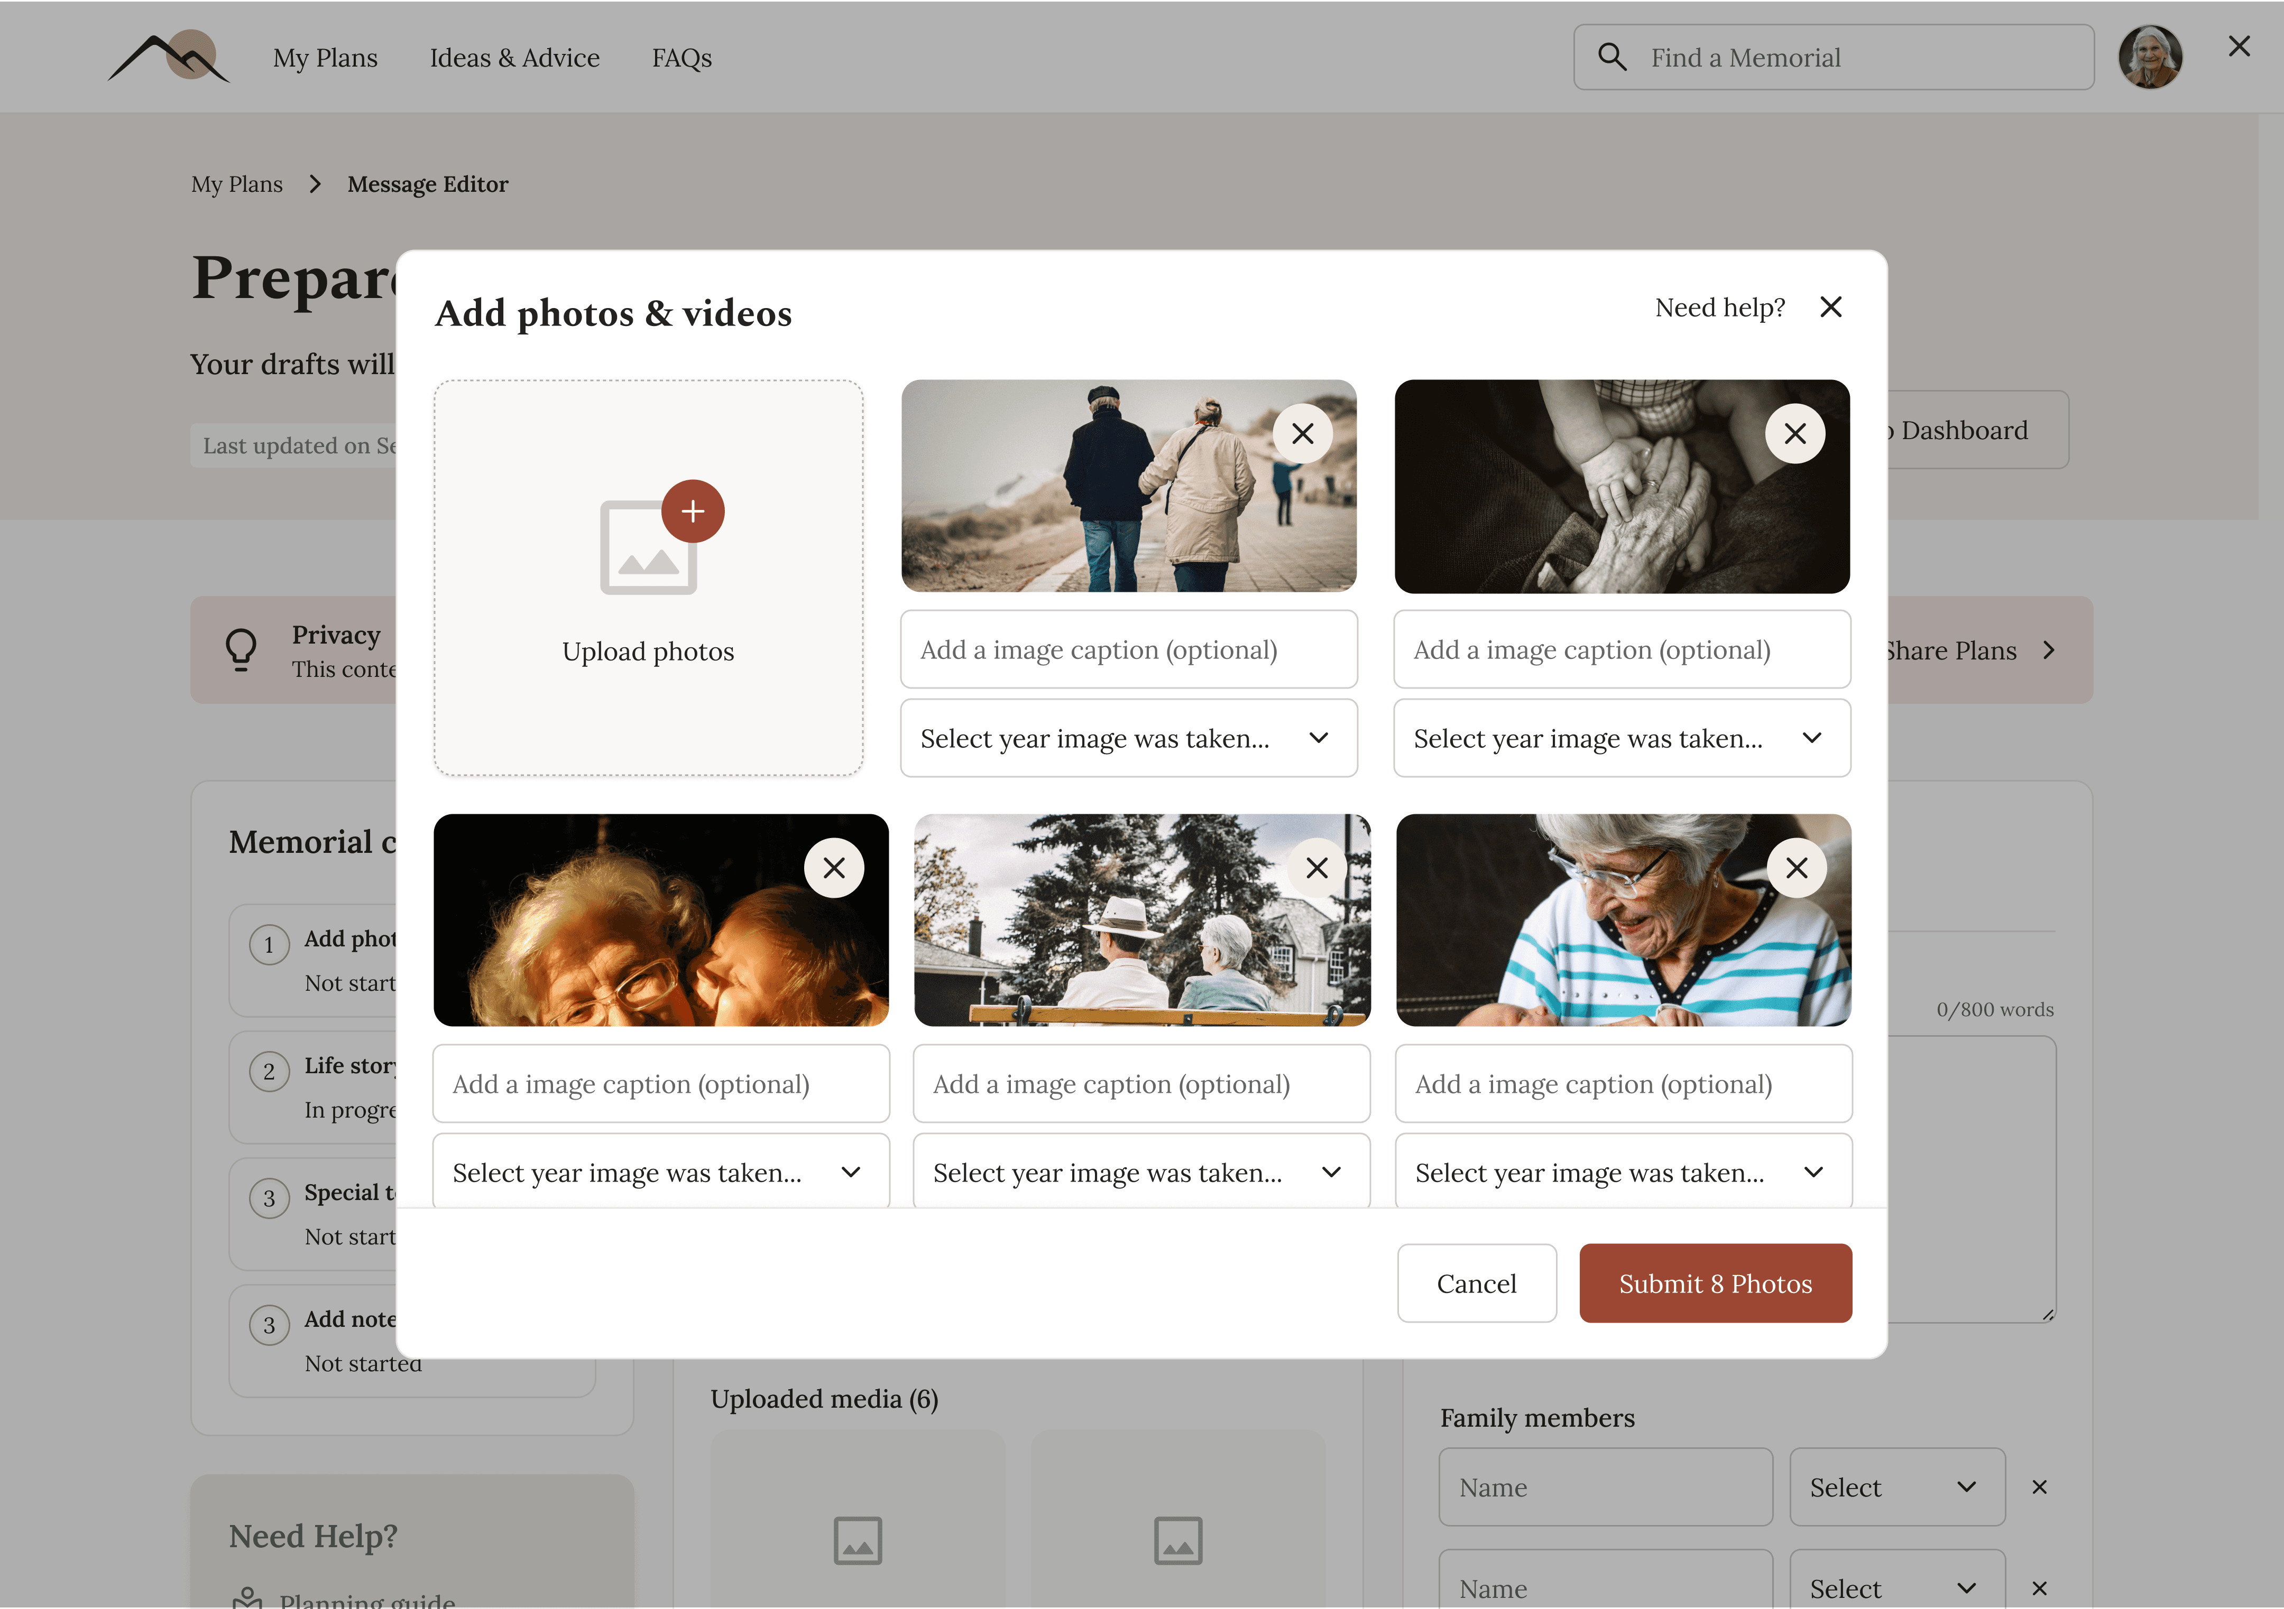Click the mountain logo icon
The height and width of the screenshot is (1609, 2284).
coord(169,57)
